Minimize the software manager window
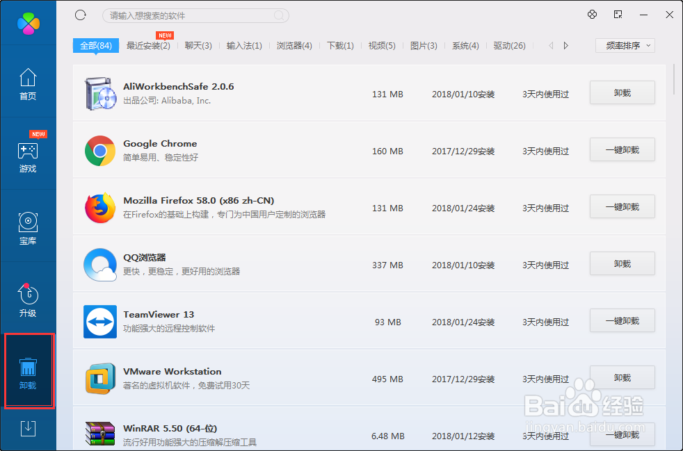The width and height of the screenshot is (683, 451). tap(644, 15)
